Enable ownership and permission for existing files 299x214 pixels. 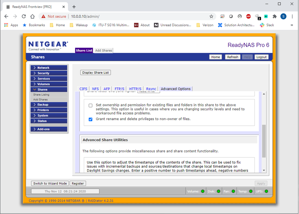coord(90,105)
